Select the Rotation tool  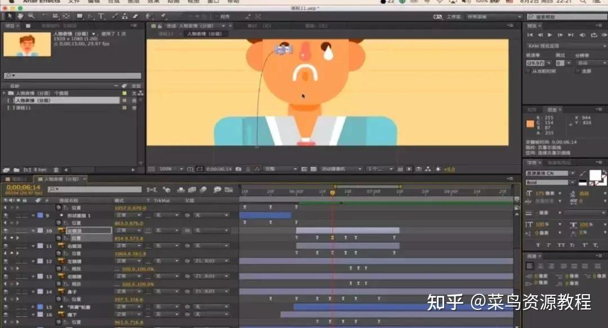click(45, 16)
